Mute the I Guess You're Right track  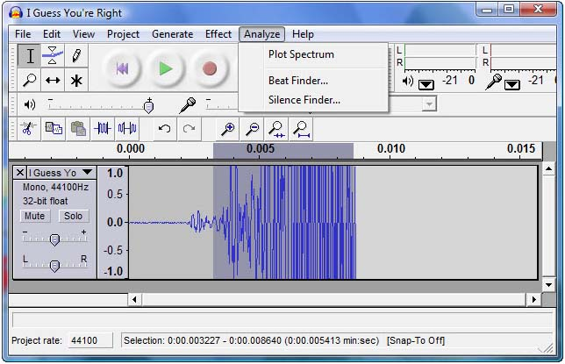(35, 216)
